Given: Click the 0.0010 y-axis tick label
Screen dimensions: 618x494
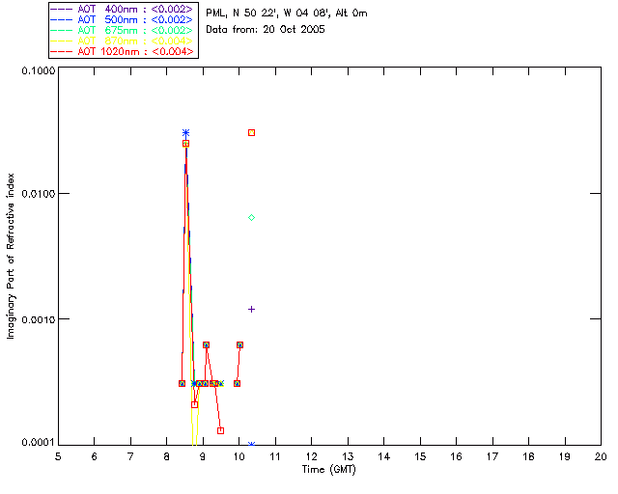Looking at the screenshot, I should click(39, 319).
